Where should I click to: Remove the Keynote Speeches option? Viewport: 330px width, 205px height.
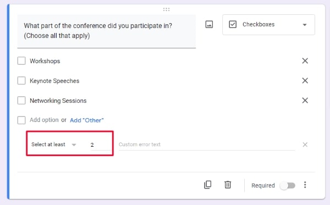[305, 81]
